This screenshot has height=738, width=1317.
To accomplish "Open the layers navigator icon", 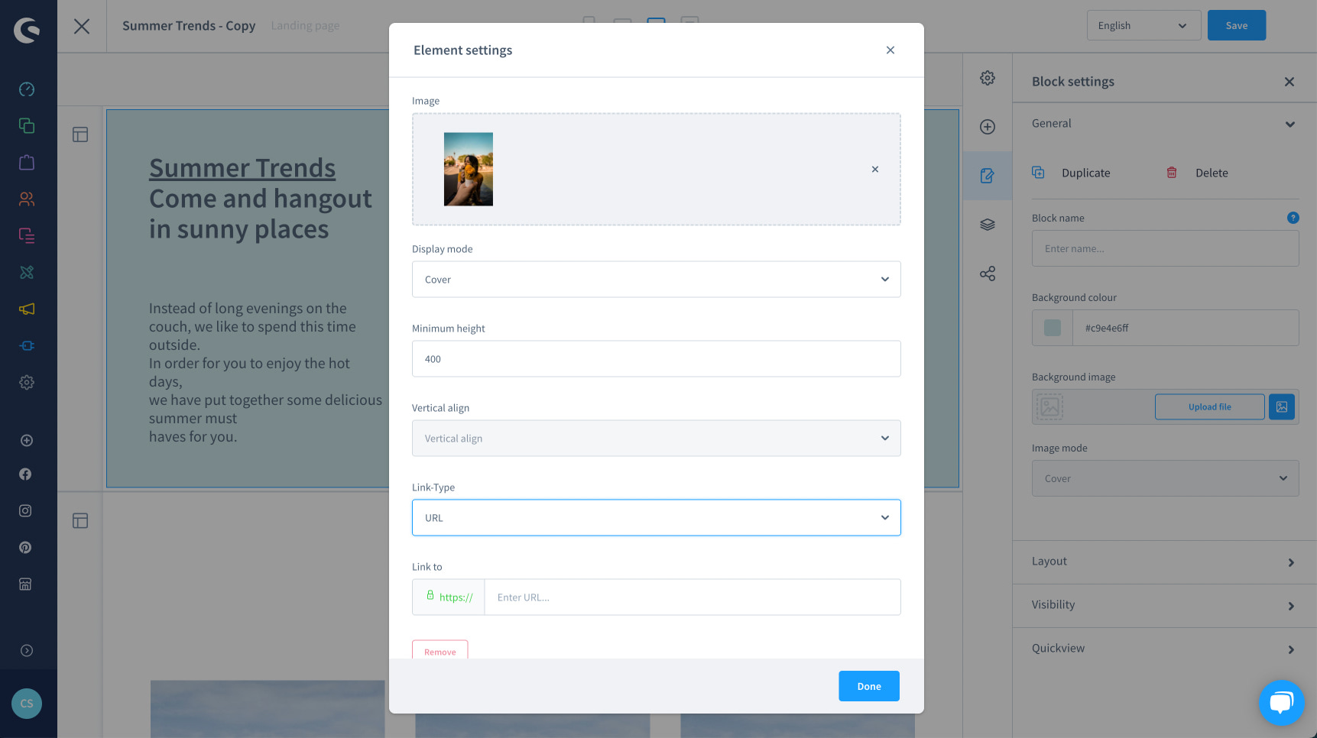I will [988, 225].
